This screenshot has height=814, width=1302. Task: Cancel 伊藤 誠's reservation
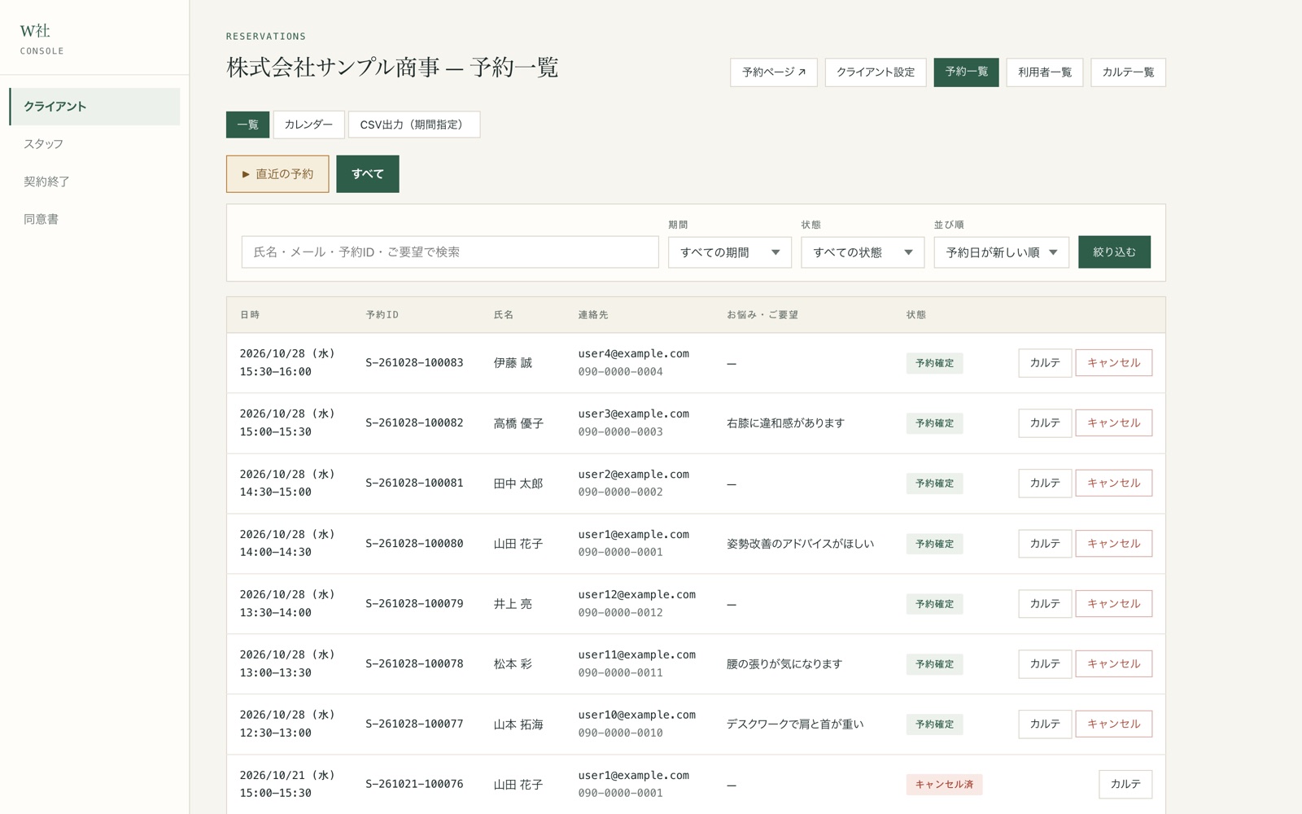click(1113, 363)
